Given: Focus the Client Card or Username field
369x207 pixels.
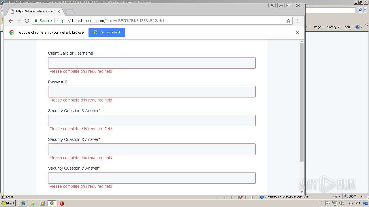Looking at the screenshot, I should (x=152, y=63).
